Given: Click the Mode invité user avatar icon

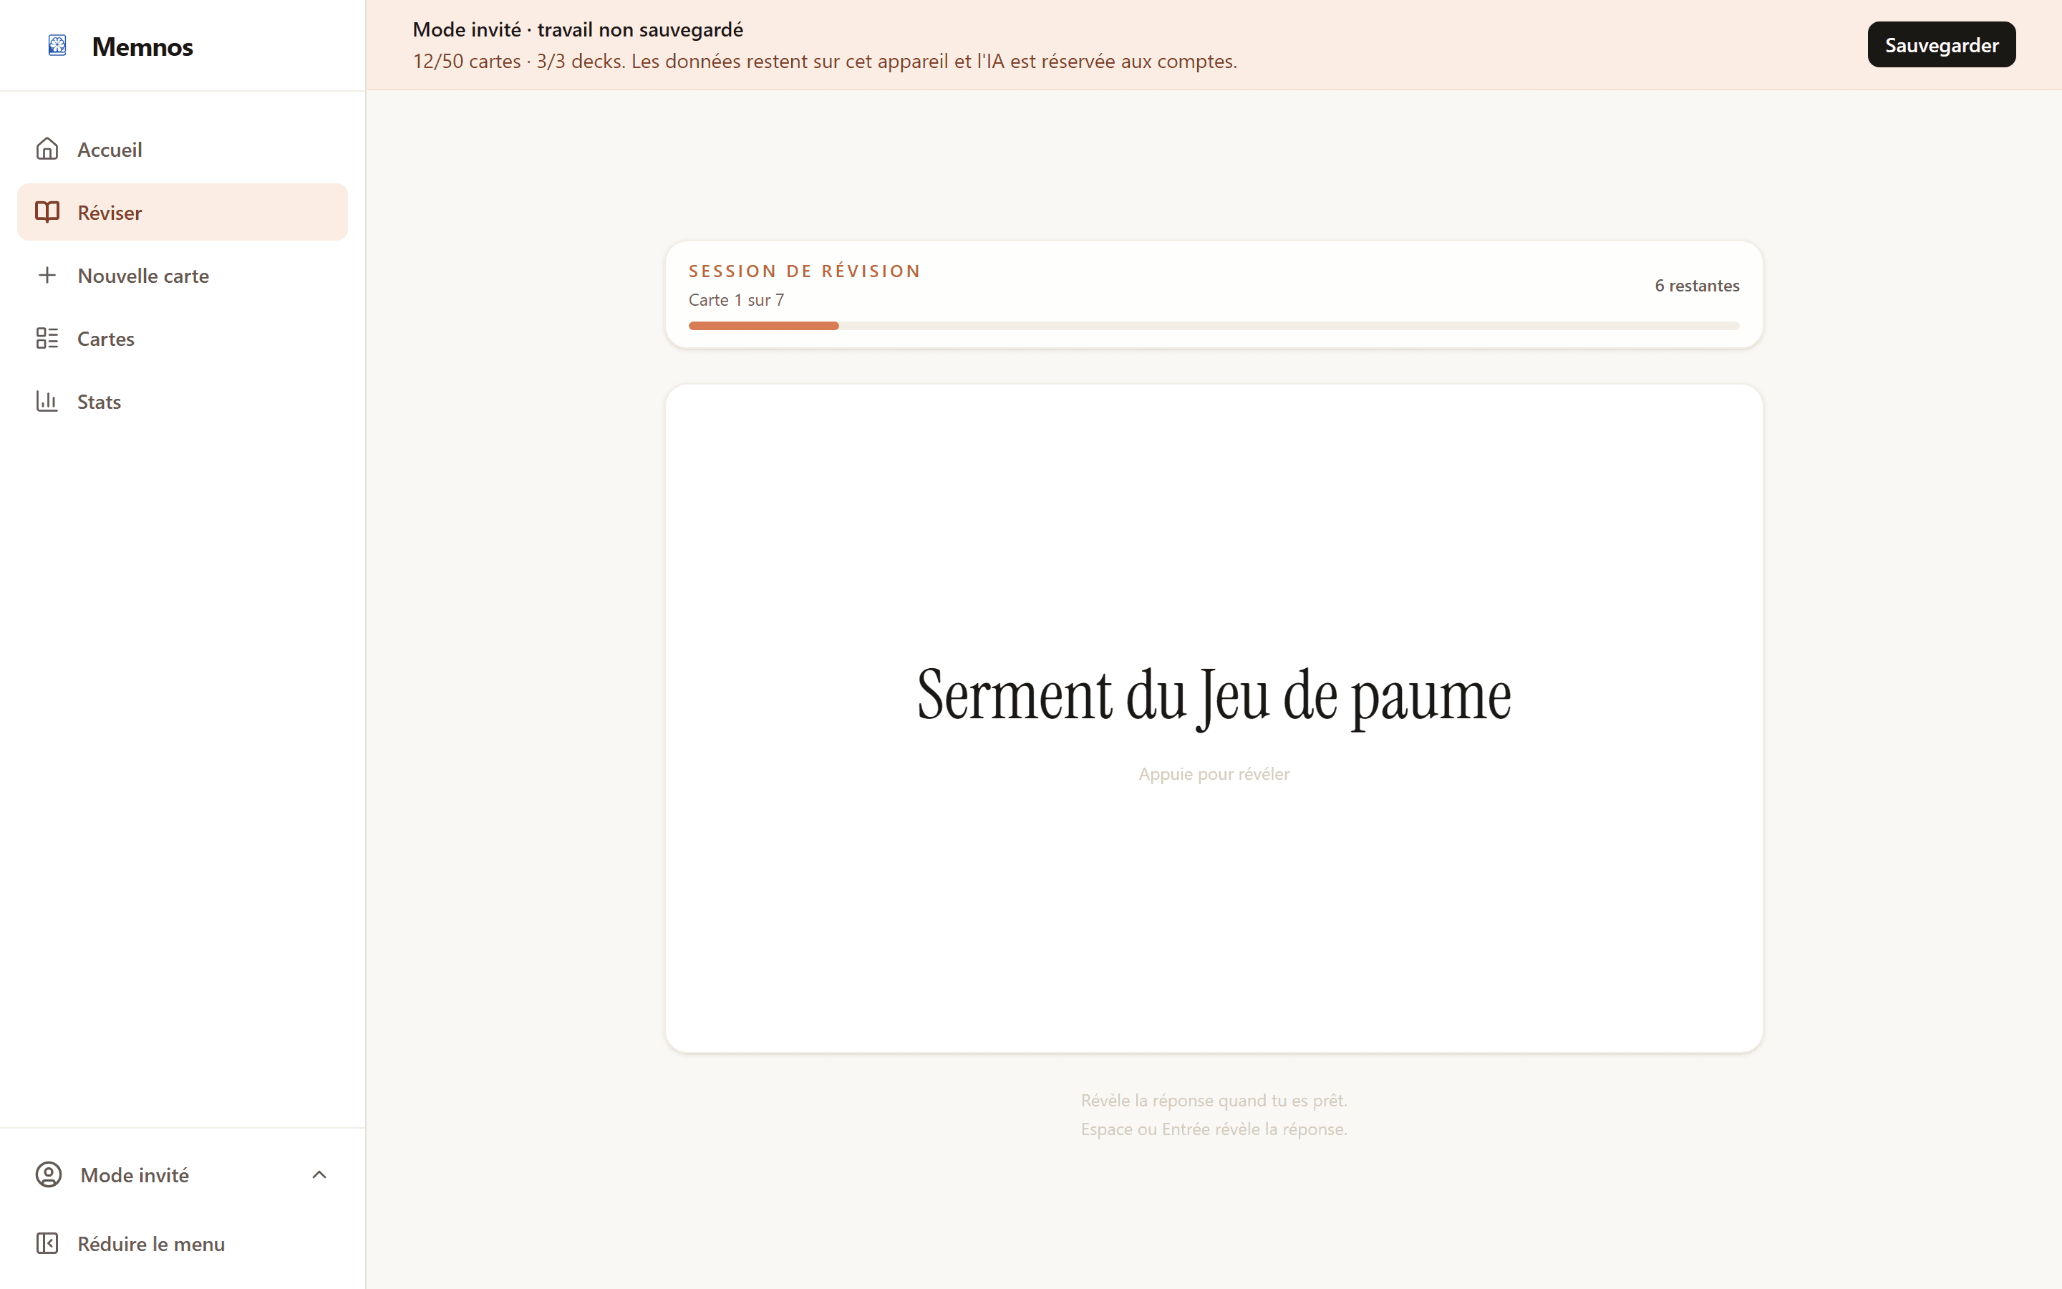Looking at the screenshot, I should tap(49, 1174).
